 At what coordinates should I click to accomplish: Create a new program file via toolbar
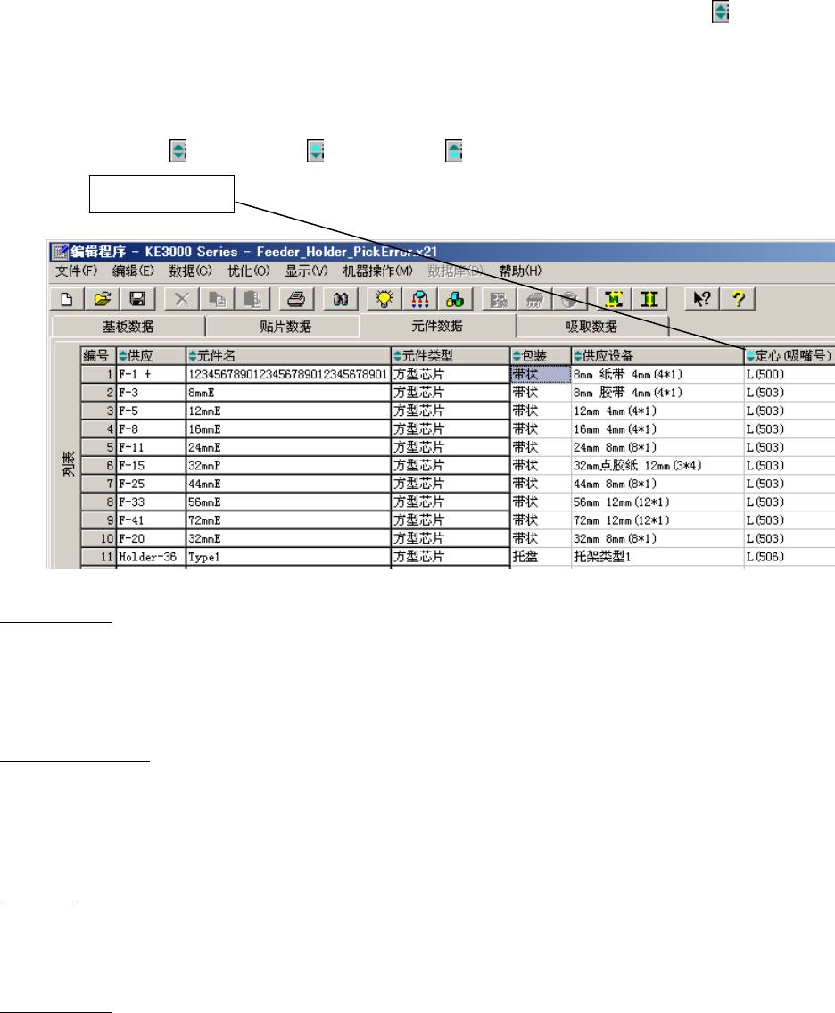(67, 299)
